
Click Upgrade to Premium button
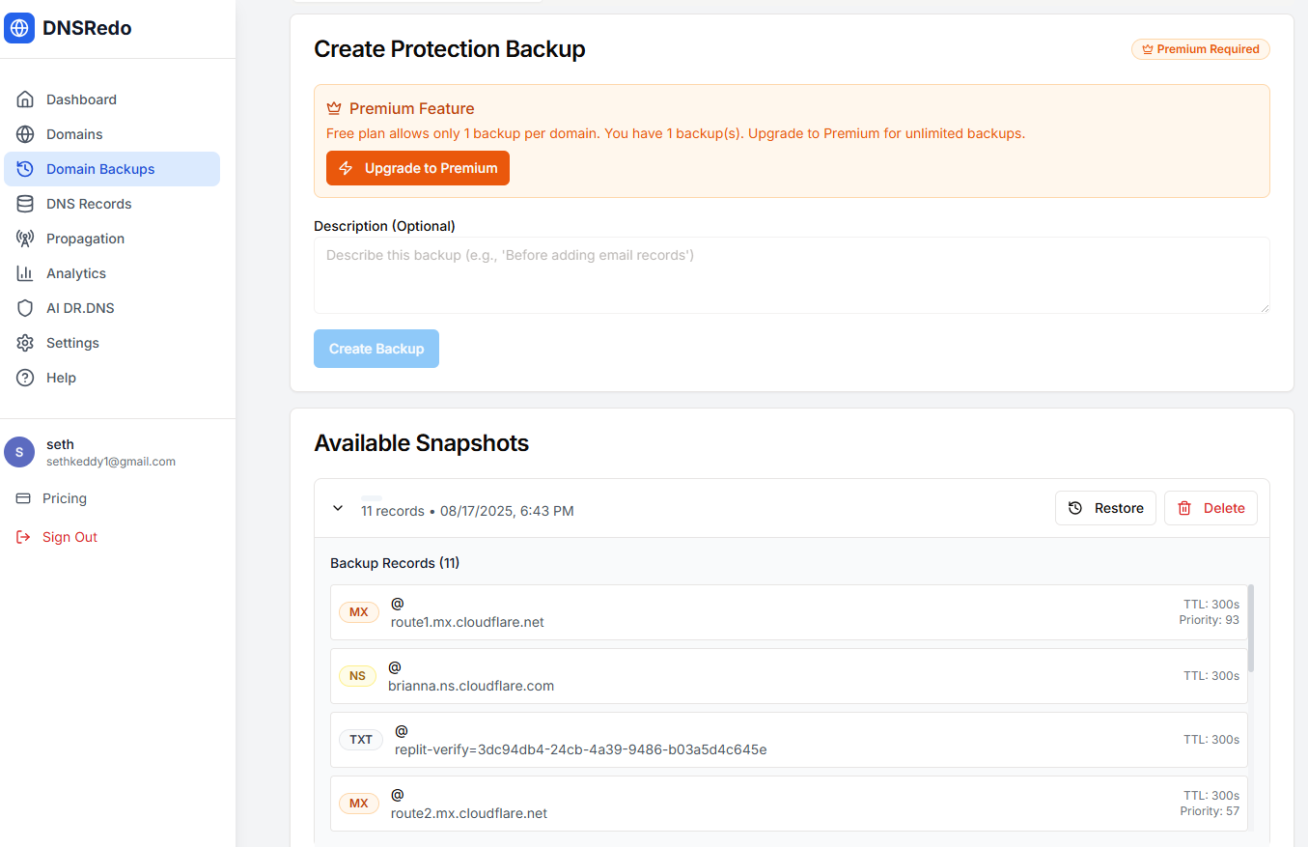pos(418,168)
